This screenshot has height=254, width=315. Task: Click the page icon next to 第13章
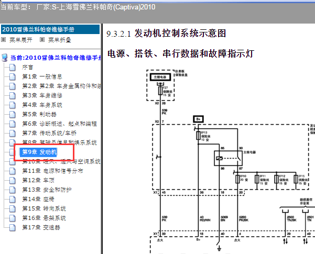click(x=13, y=190)
